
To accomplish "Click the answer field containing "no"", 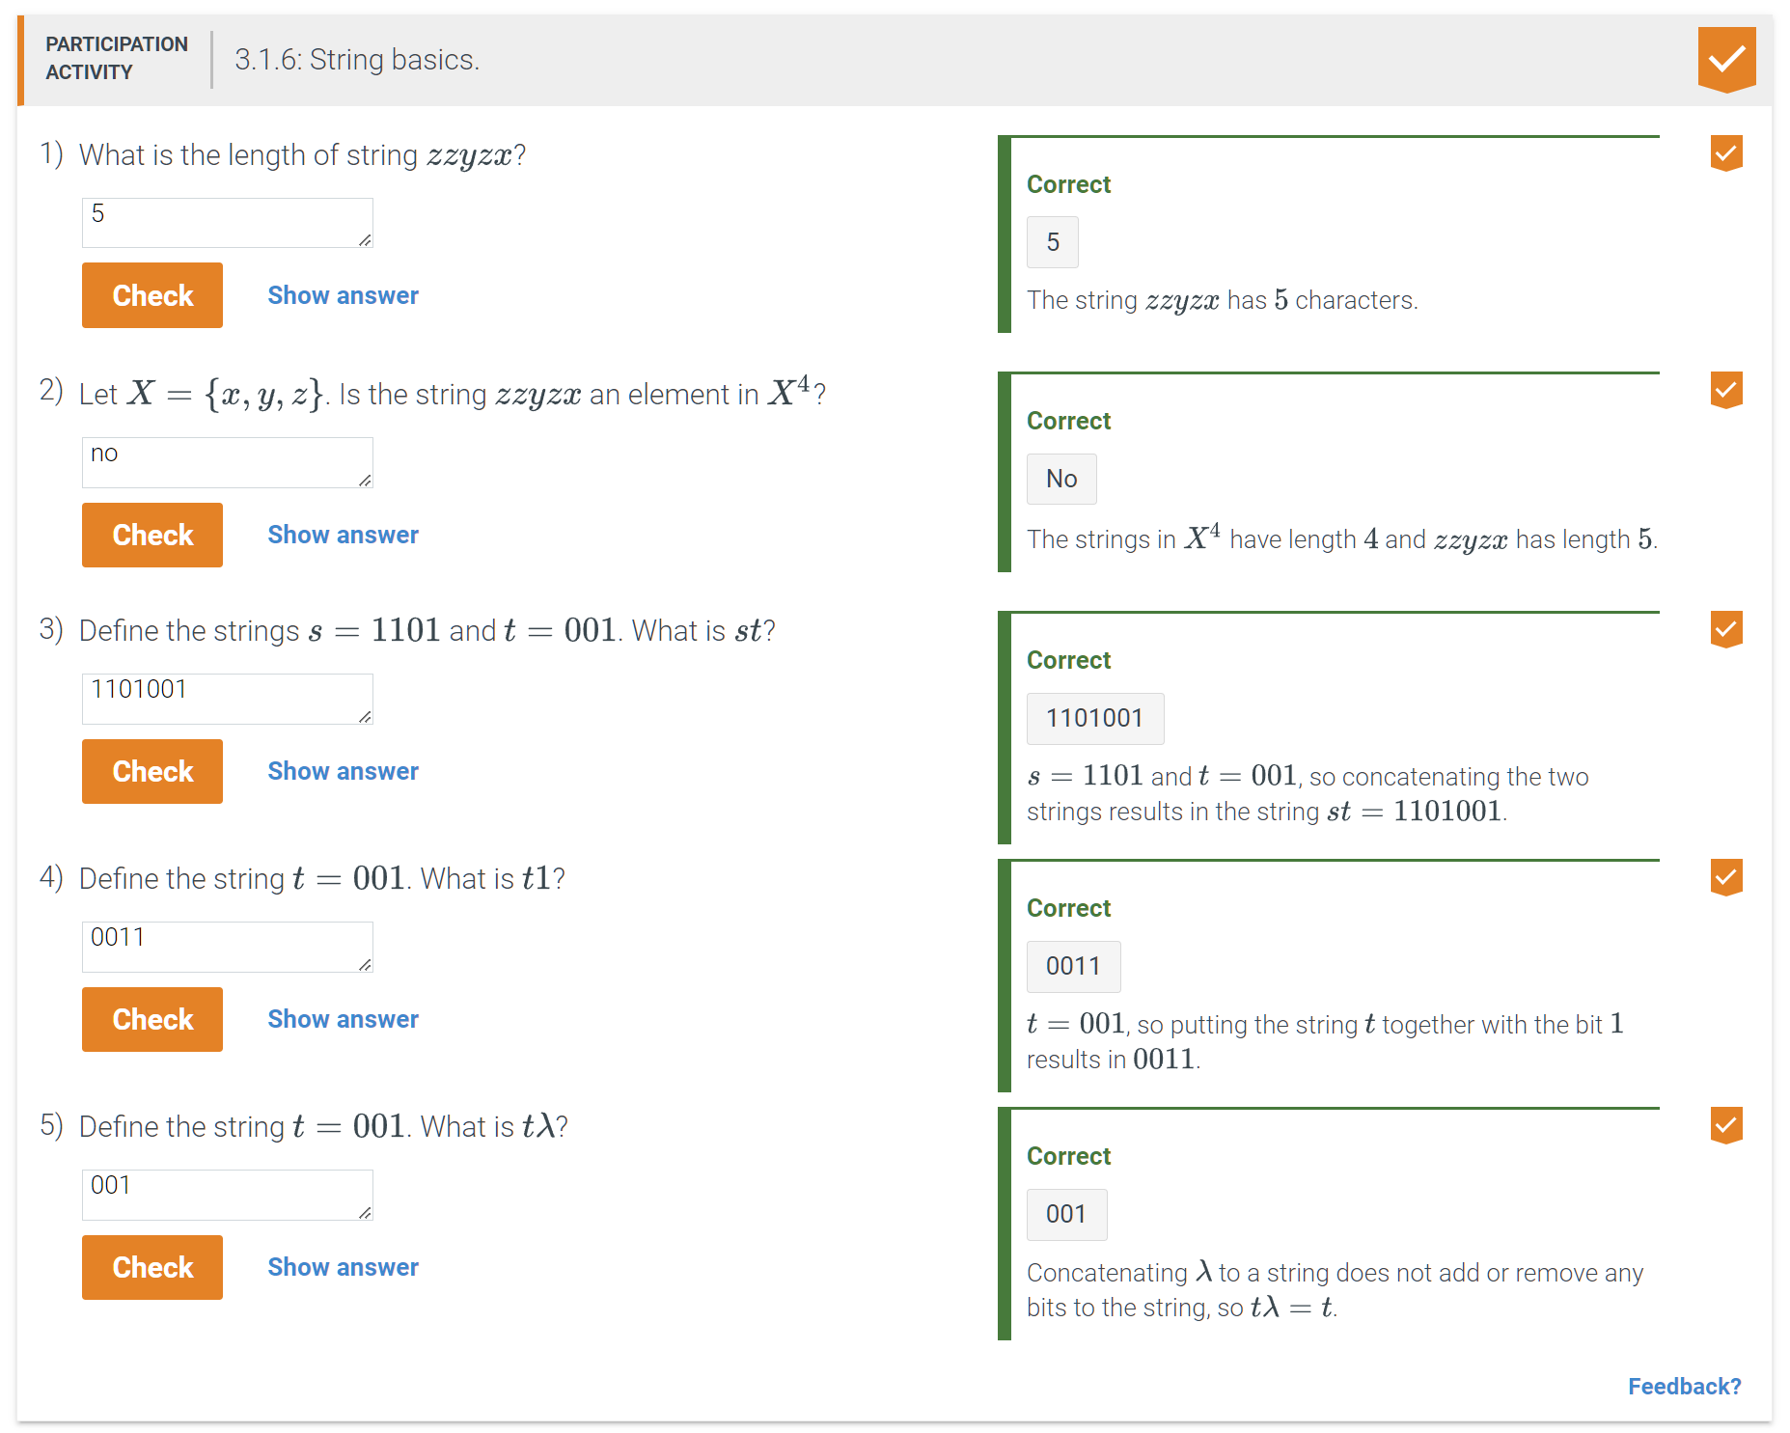I will pos(227,462).
